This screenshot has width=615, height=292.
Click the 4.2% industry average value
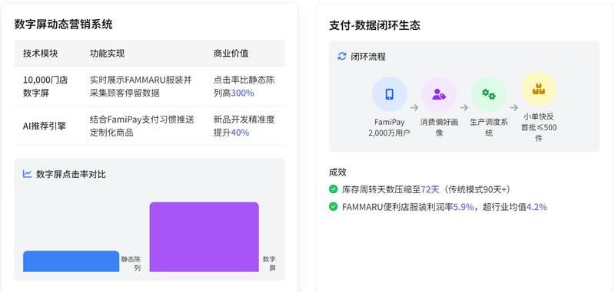pos(537,207)
